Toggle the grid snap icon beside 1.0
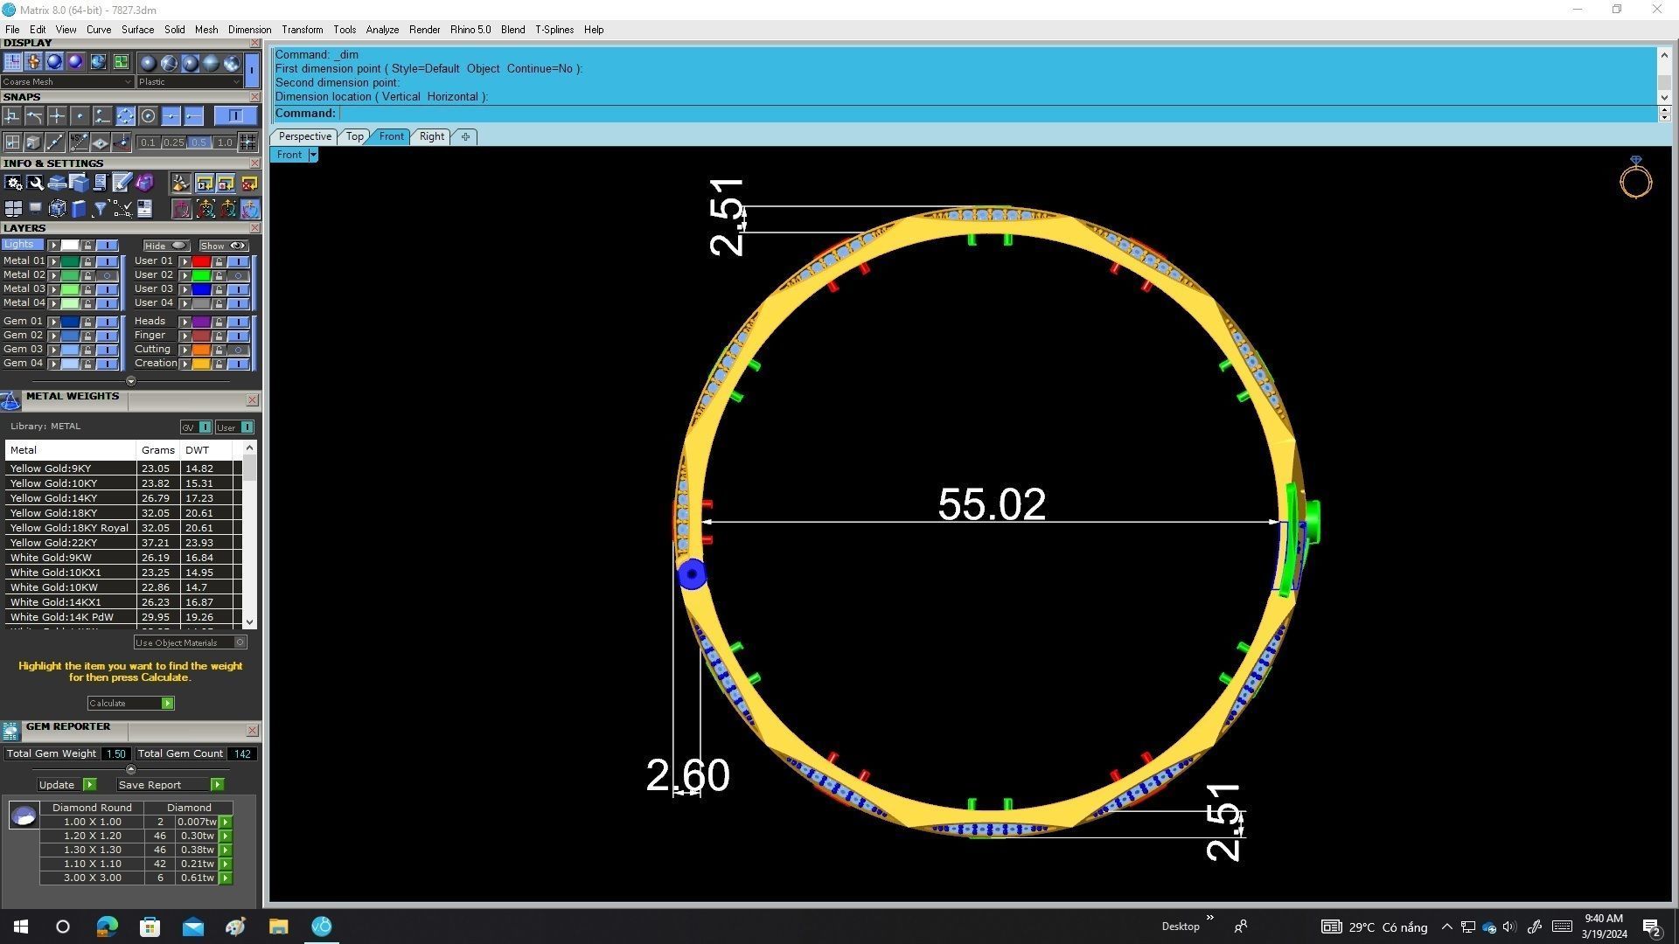 248,142
